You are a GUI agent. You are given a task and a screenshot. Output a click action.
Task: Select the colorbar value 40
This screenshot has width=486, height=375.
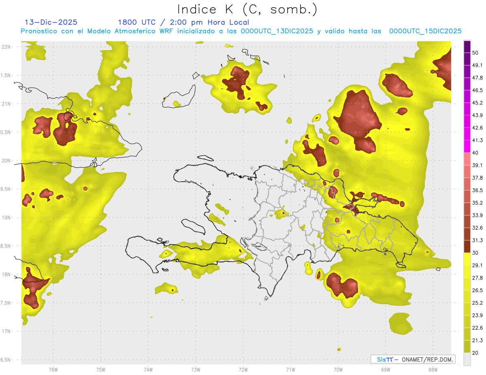[x=475, y=153]
